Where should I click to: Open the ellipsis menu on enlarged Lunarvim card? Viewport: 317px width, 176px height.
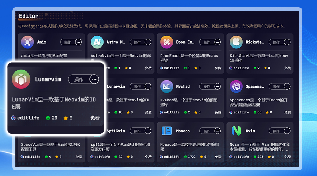pos(94,80)
